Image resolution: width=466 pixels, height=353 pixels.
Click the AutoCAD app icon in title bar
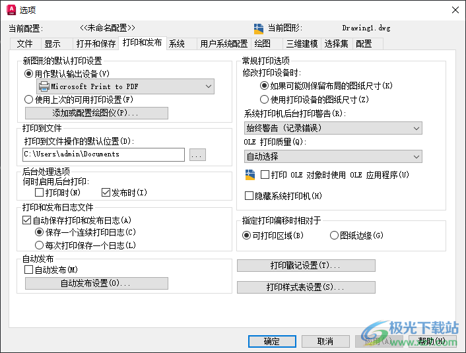click(x=11, y=10)
